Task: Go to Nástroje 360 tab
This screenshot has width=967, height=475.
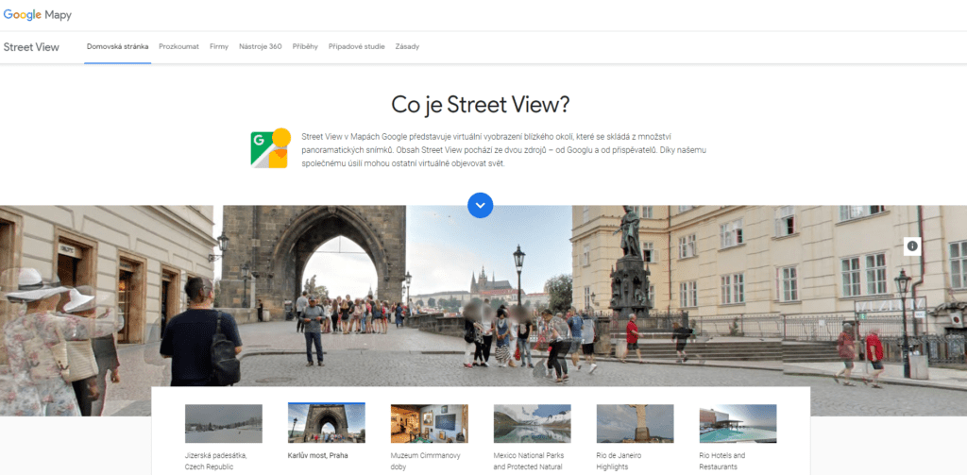Action: 261,46
